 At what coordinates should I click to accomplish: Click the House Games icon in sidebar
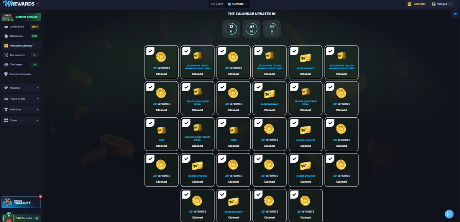point(6,99)
